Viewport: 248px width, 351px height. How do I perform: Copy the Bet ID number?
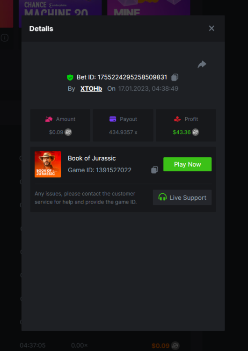pyautogui.click(x=175, y=77)
